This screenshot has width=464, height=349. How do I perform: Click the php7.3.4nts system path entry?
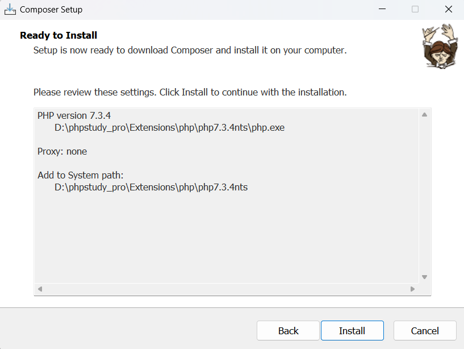coord(151,187)
